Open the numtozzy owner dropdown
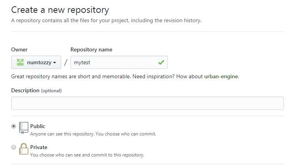Screen dimensions: 303x167 (x=36, y=62)
